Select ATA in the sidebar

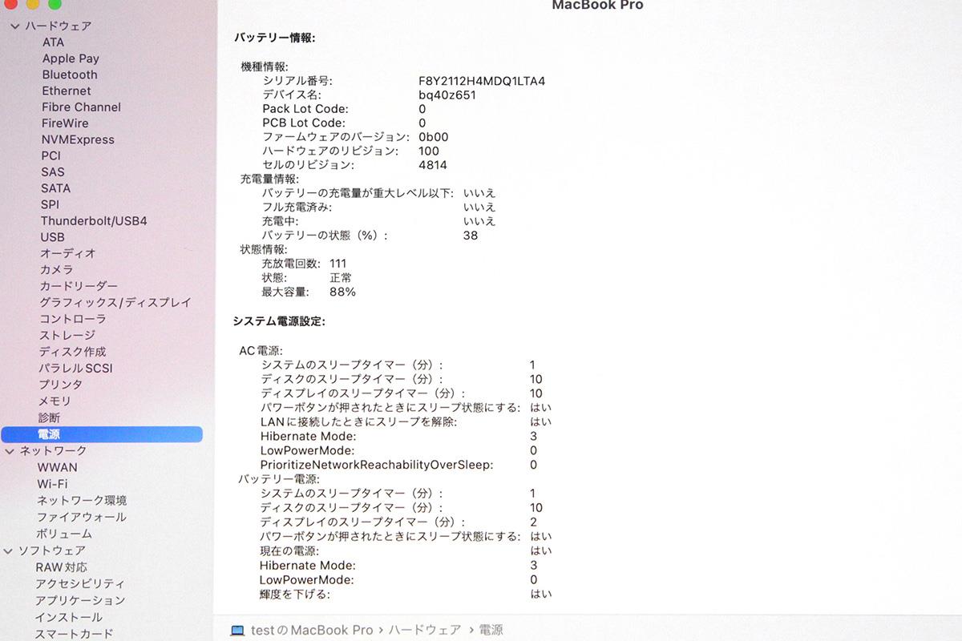coord(53,42)
